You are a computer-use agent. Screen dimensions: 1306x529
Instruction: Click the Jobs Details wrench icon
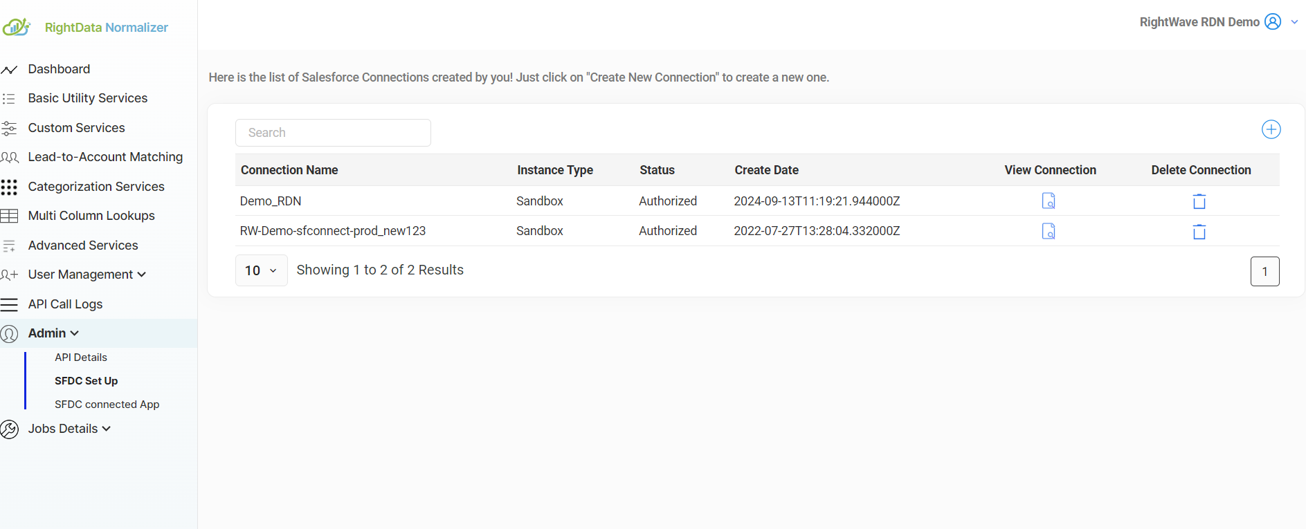pyautogui.click(x=9, y=429)
